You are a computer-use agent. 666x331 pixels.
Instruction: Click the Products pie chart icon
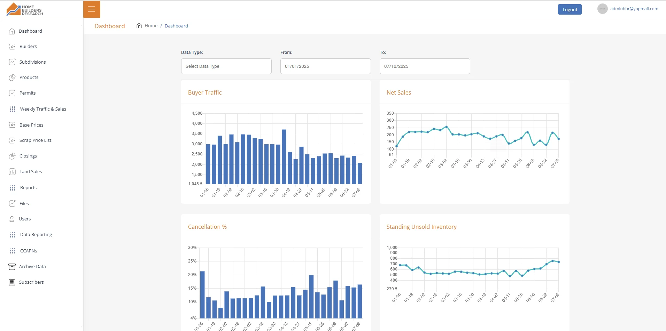12,78
